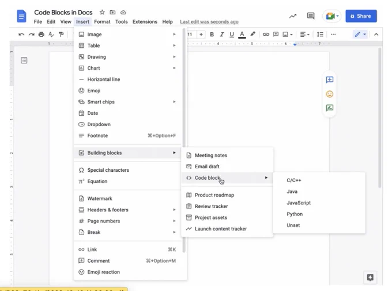This screenshot has width=392, height=291.
Task: Open the File menu
Action: click(38, 22)
